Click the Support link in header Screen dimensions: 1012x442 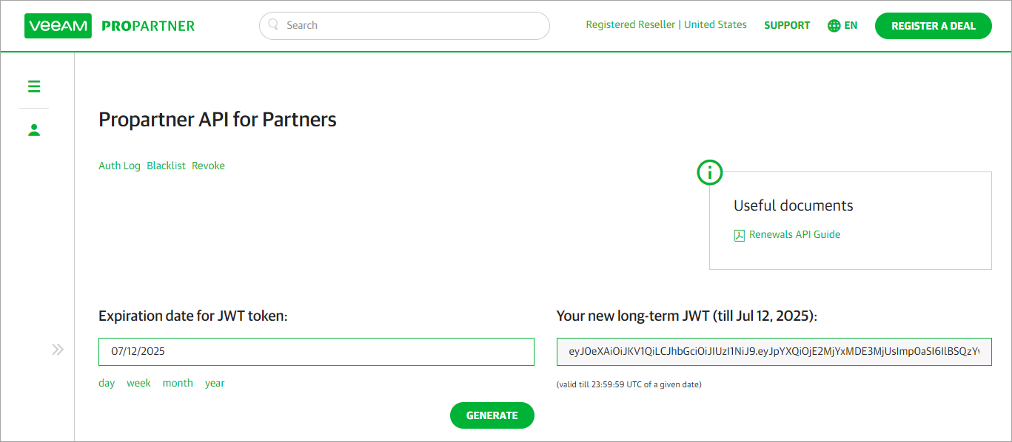(787, 25)
